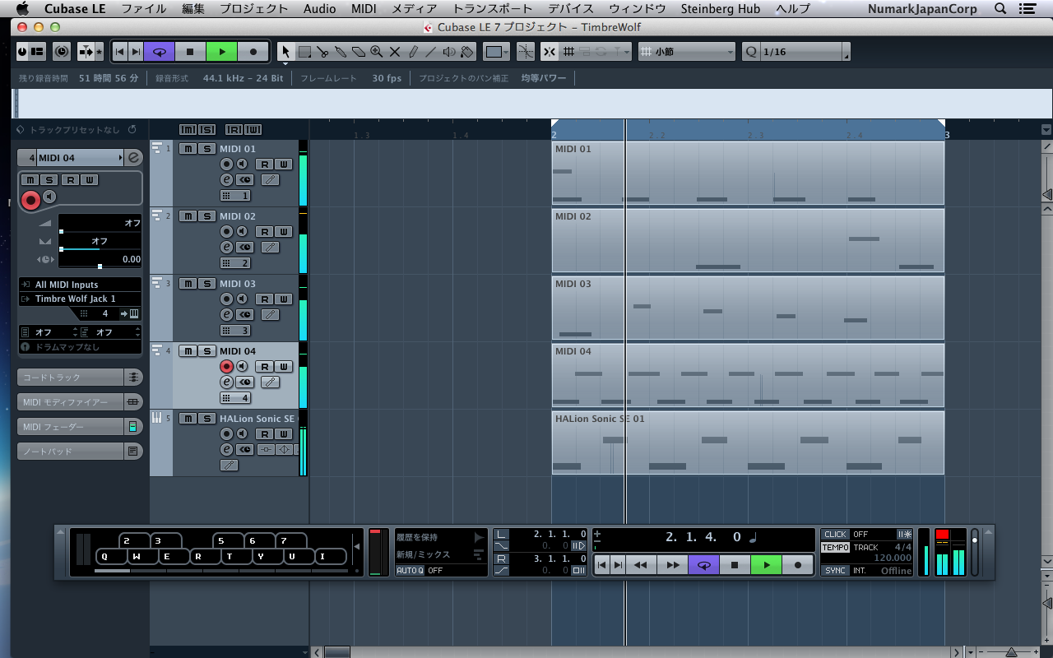Click macOS Spotlight search icon
1053x658 pixels.
pos(1000,9)
